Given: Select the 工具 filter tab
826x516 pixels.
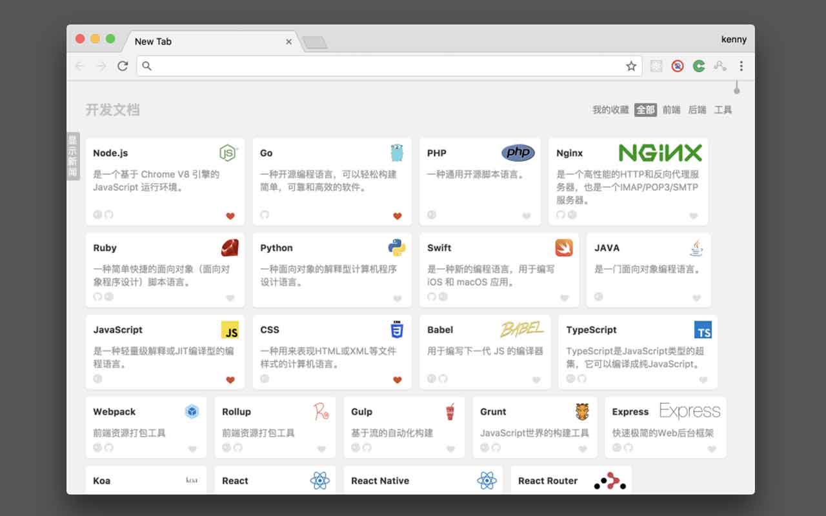Looking at the screenshot, I should tap(723, 110).
